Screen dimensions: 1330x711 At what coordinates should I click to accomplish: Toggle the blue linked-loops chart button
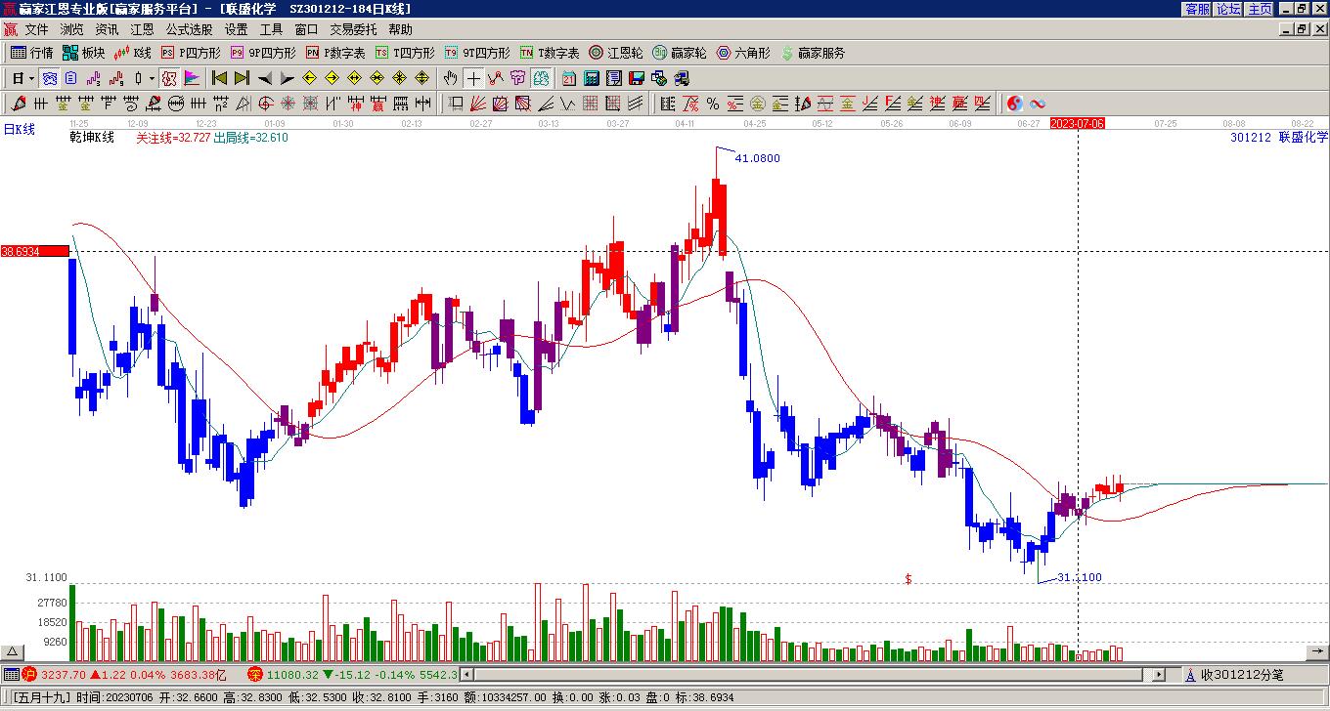point(49,78)
